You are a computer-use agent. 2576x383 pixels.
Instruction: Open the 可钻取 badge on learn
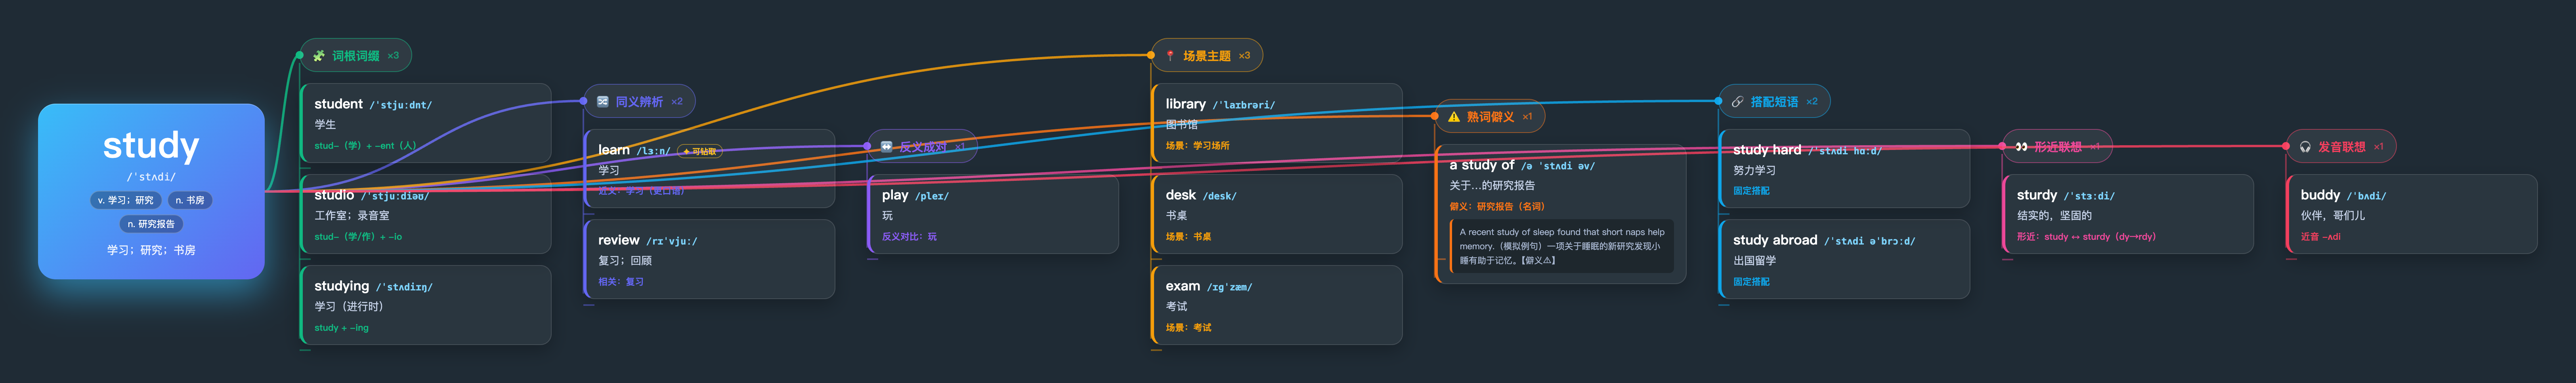point(700,152)
